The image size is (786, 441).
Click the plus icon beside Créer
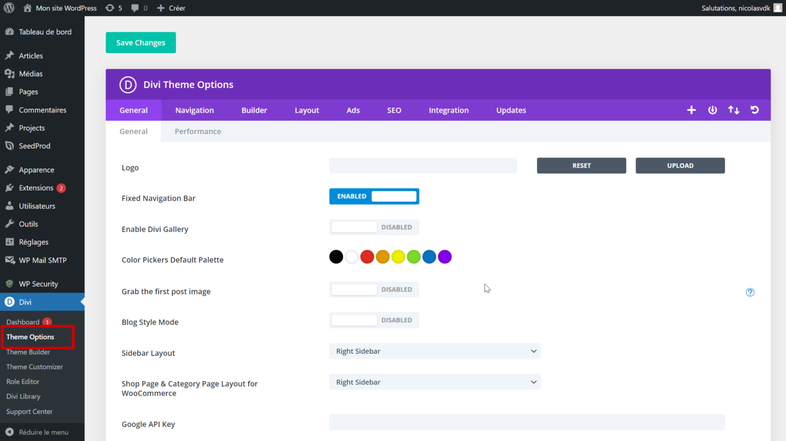pos(161,8)
